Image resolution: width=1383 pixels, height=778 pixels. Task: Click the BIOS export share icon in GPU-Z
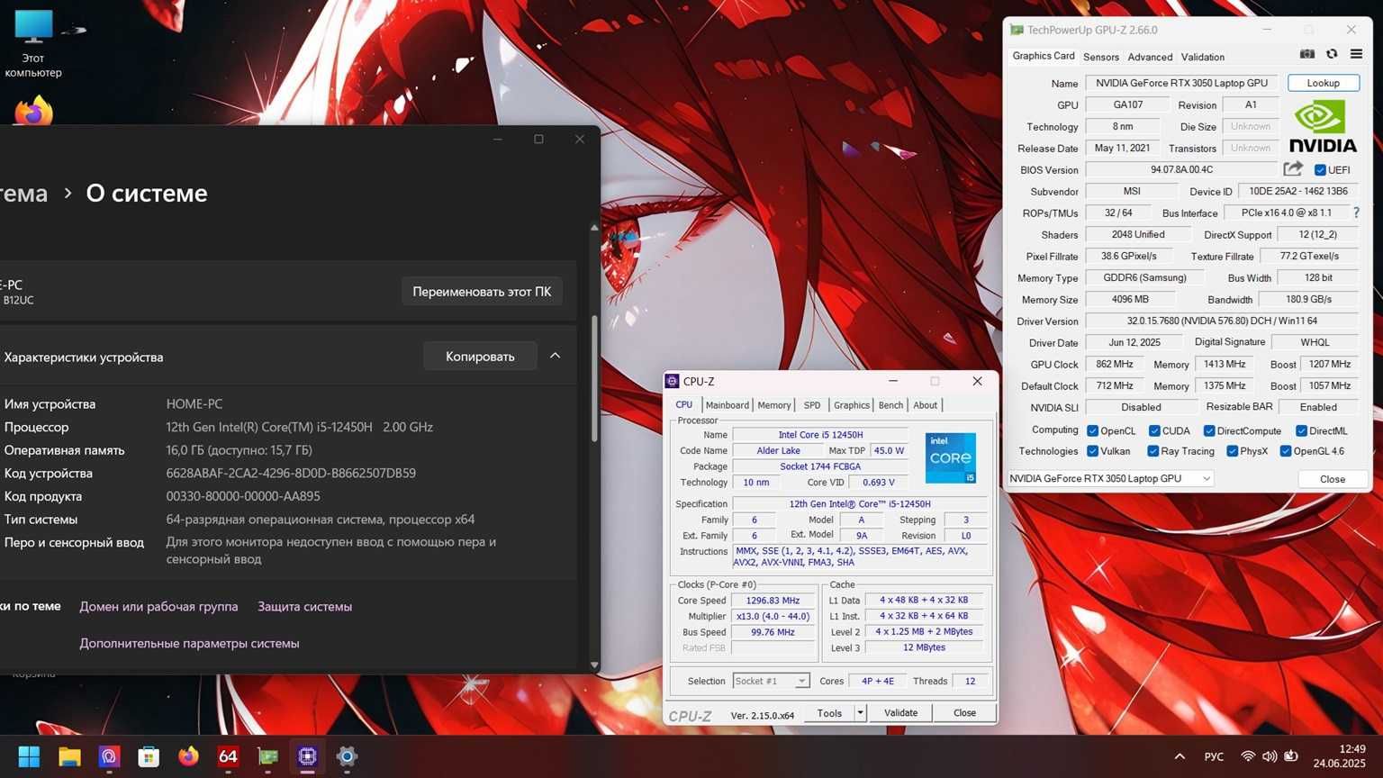click(1293, 168)
